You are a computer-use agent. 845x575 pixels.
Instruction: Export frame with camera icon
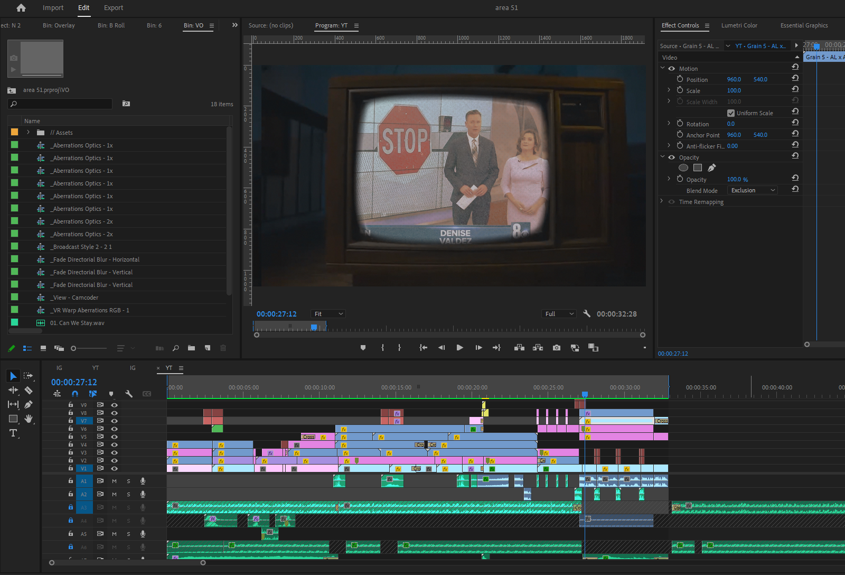click(x=557, y=348)
